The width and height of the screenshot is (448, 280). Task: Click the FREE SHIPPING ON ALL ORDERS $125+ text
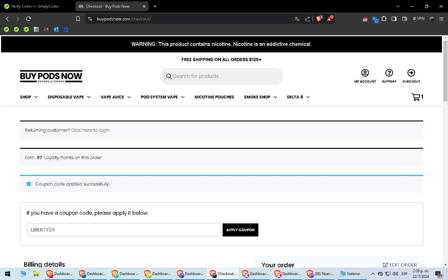(221, 59)
